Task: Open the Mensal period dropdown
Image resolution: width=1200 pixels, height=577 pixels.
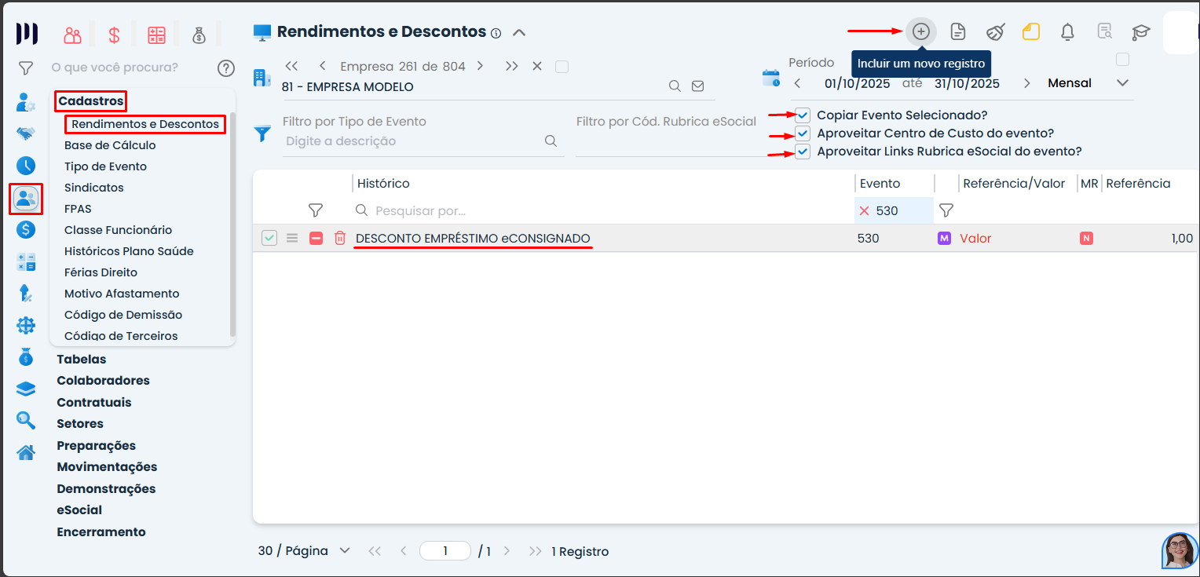Action: (x=1122, y=83)
